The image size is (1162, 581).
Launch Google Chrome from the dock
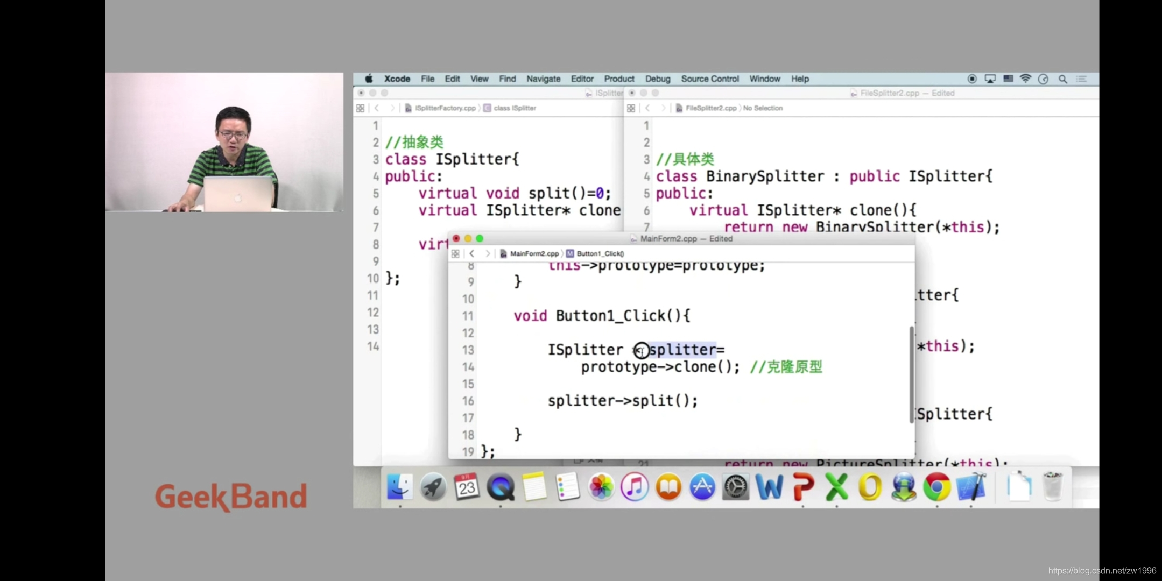coord(936,487)
